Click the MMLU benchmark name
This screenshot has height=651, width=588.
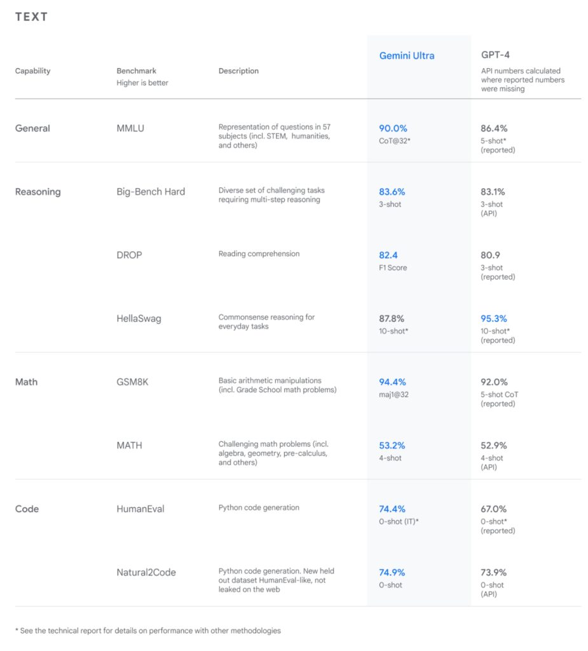click(x=132, y=128)
